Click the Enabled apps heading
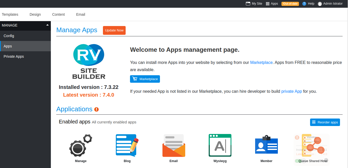Viewport: 348px width, 168px height. (x=75, y=122)
